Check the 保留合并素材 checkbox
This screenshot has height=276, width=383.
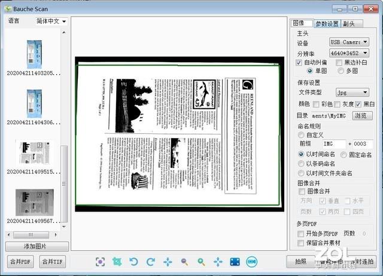300,243
